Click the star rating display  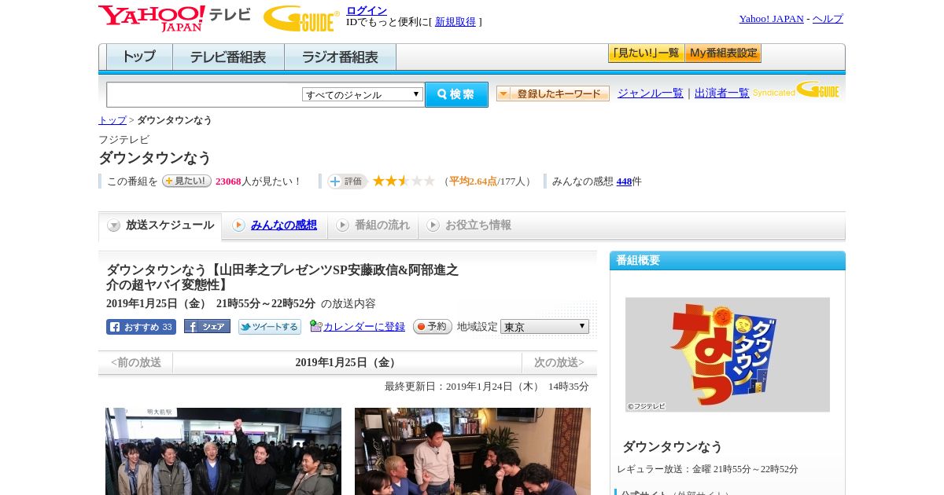[x=404, y=181]
